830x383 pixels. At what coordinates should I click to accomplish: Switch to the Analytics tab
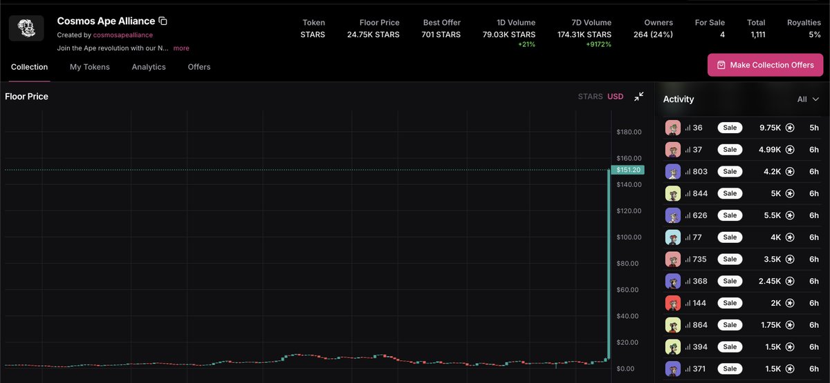(149, 67)
